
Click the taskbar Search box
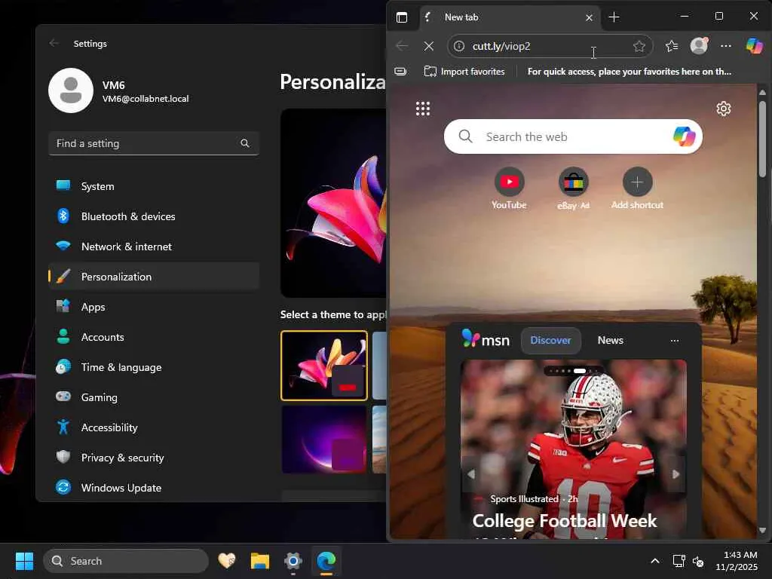pyautogui.click(x=126, y=561)
